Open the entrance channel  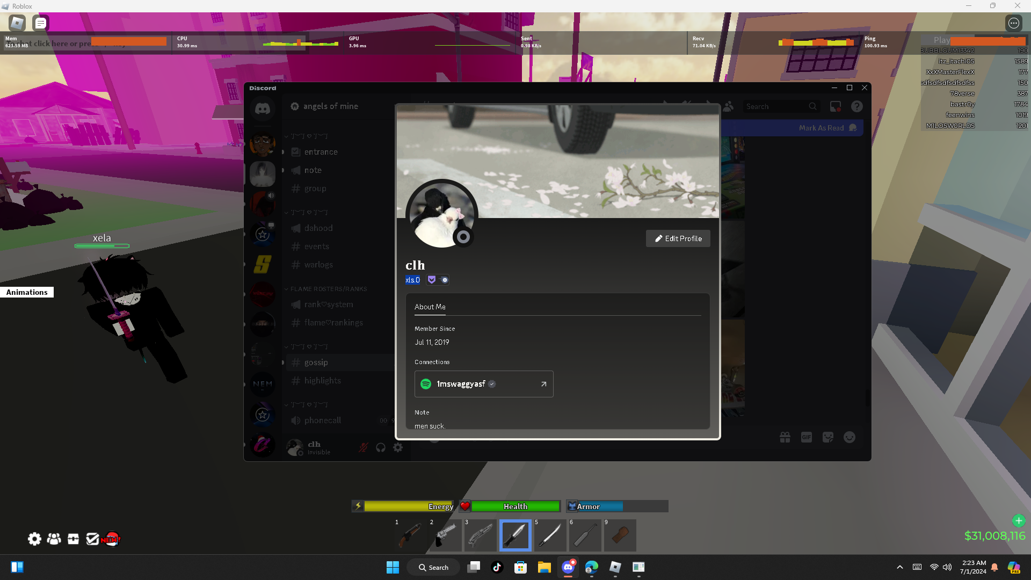coord(341,152)
